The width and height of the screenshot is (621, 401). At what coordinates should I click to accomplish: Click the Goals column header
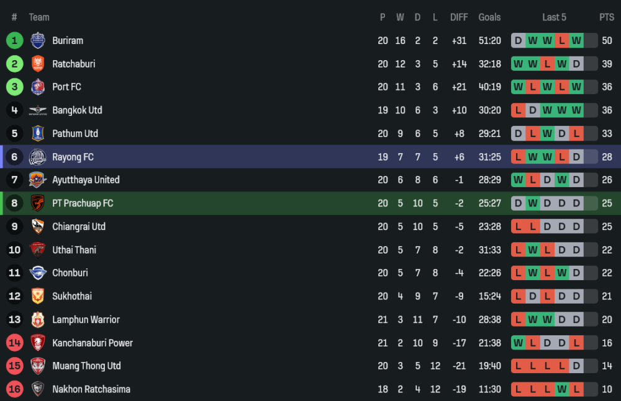489,17
